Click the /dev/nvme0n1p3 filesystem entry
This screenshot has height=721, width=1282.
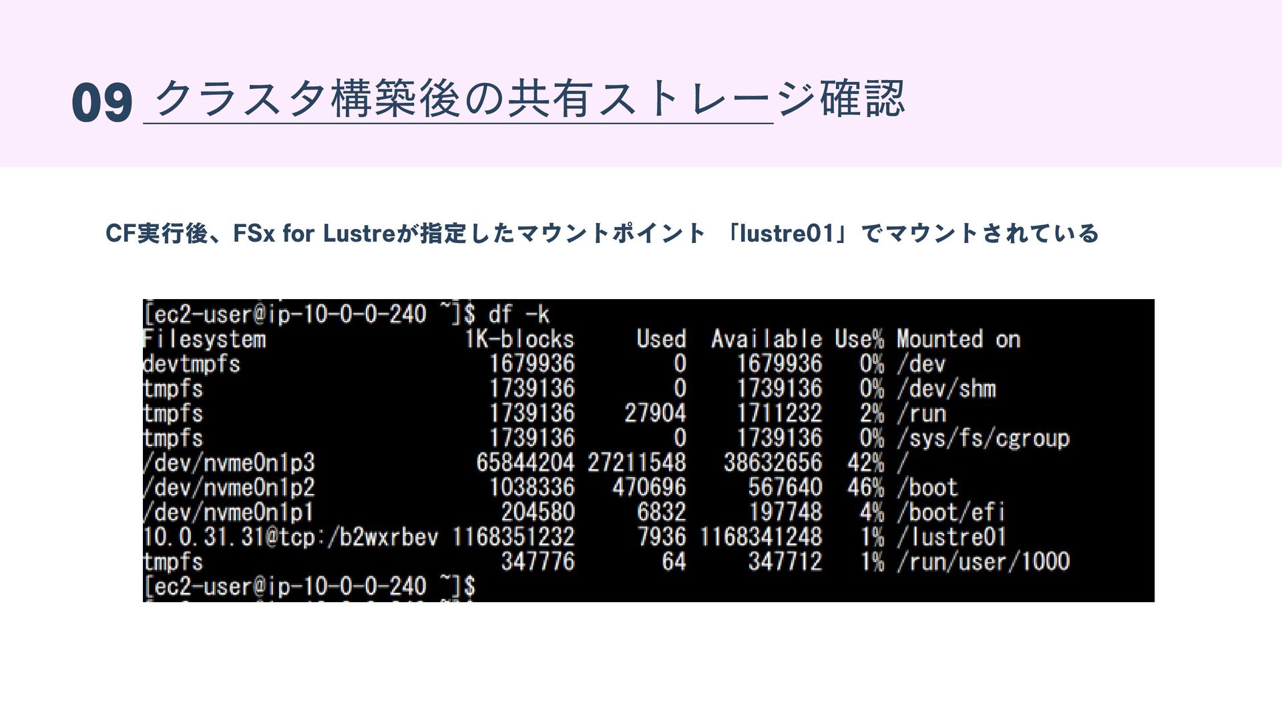pos(228,463)
